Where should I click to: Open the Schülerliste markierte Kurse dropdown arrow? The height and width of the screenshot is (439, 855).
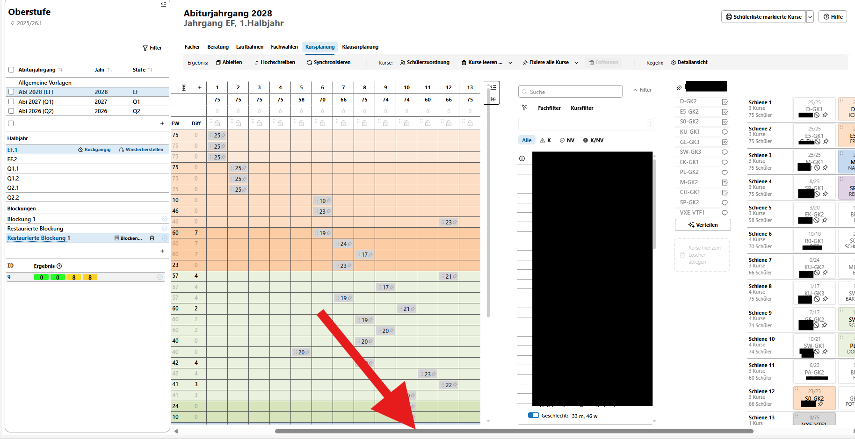click(x=810, y=17)
